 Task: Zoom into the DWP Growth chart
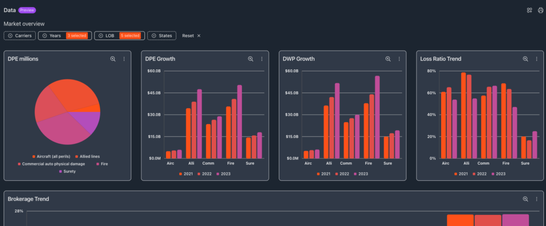(388, 59)
